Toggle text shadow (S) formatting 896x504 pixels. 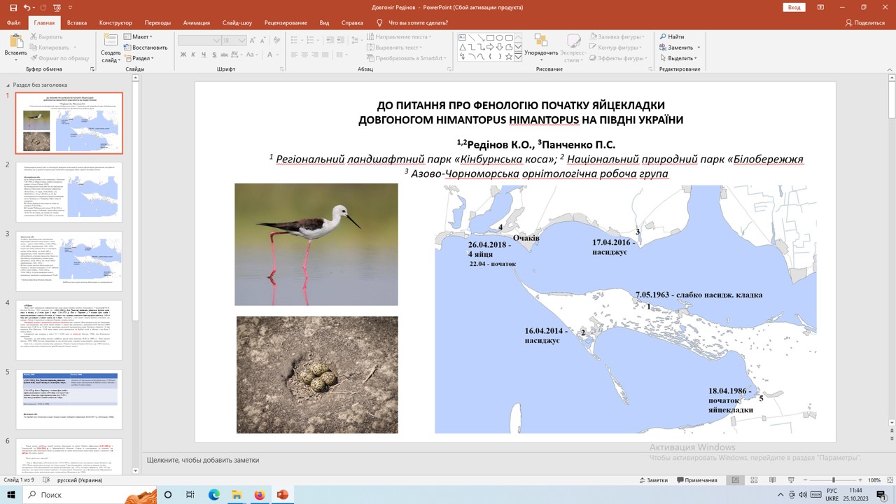coord(214,55)
